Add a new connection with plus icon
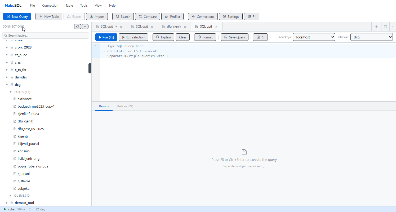 pos(85,26)
